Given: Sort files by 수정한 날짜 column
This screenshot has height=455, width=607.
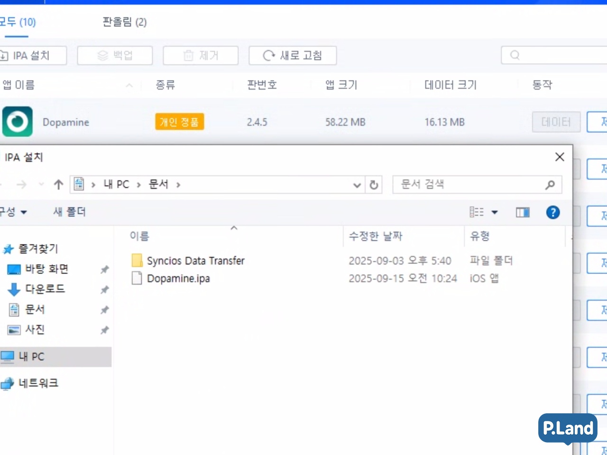Looking at the screenshot, I should pyautogui.click(x=376, y=236).
